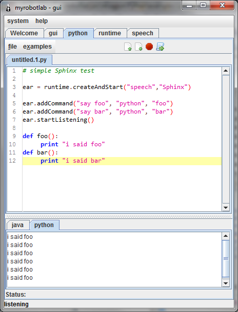Image resolution: width=238 pixels, height=312 pixels.
Task: Open the system menu
Action: 18,21
